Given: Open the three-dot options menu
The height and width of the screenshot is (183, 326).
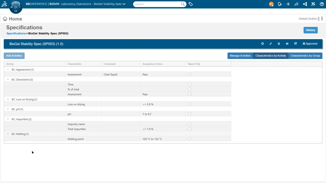Looking at the screenshot, I should click(322, 19).
